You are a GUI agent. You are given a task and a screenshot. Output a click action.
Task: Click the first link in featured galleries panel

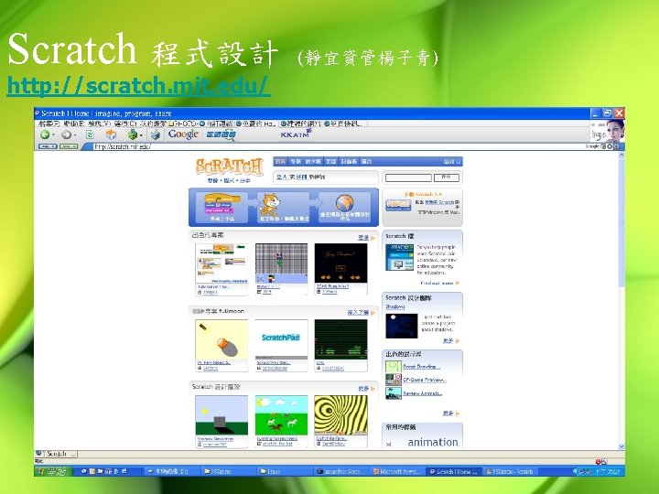pyautogui.click(x=420, y=367)
